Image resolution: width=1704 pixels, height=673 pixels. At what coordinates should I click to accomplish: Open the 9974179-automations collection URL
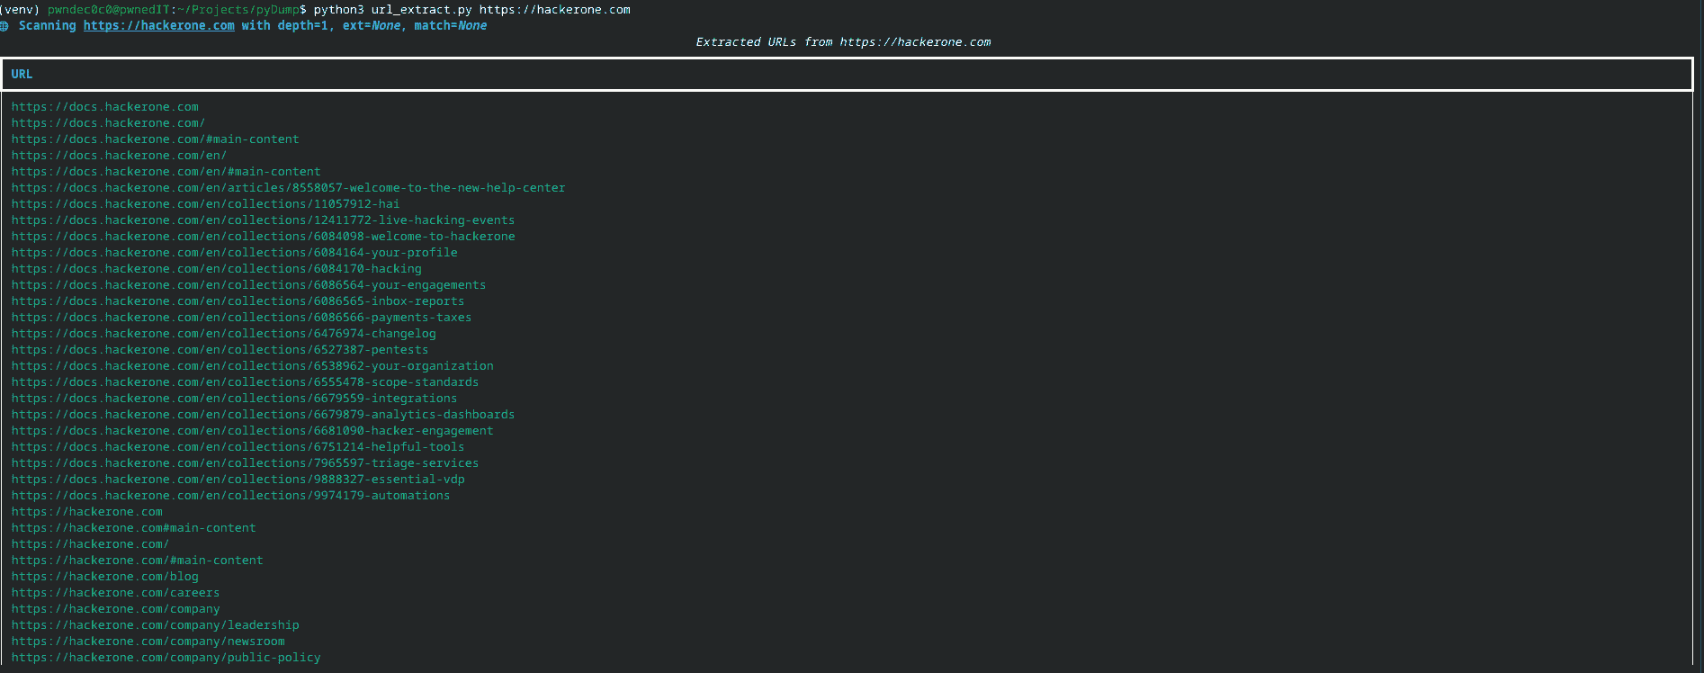231,496
